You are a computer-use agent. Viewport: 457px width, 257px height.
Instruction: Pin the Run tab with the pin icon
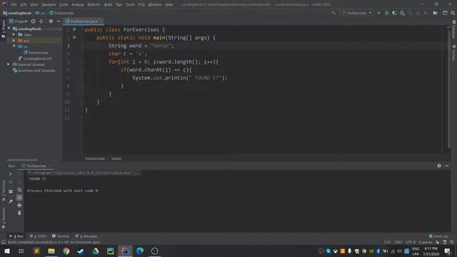[11, 201]
